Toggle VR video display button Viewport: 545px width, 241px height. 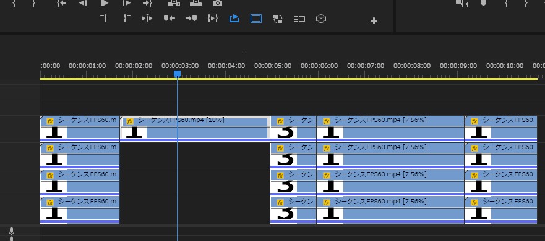pos(321,18)
